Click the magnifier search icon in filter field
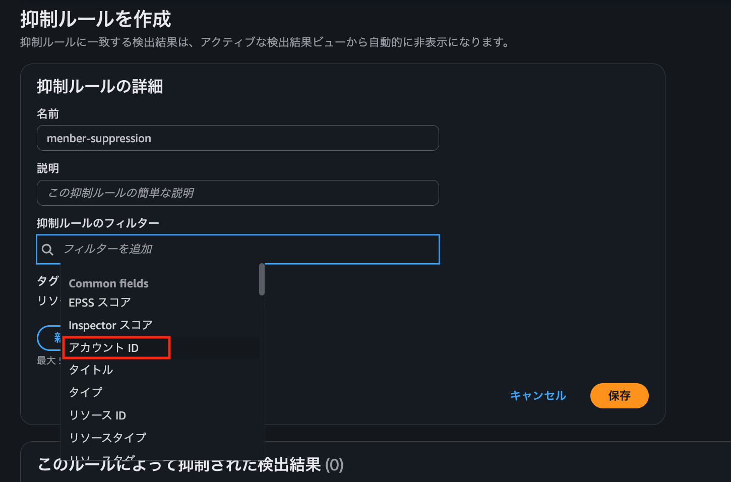The height and width of the screenshot is (482, 731). click(48, 249)
